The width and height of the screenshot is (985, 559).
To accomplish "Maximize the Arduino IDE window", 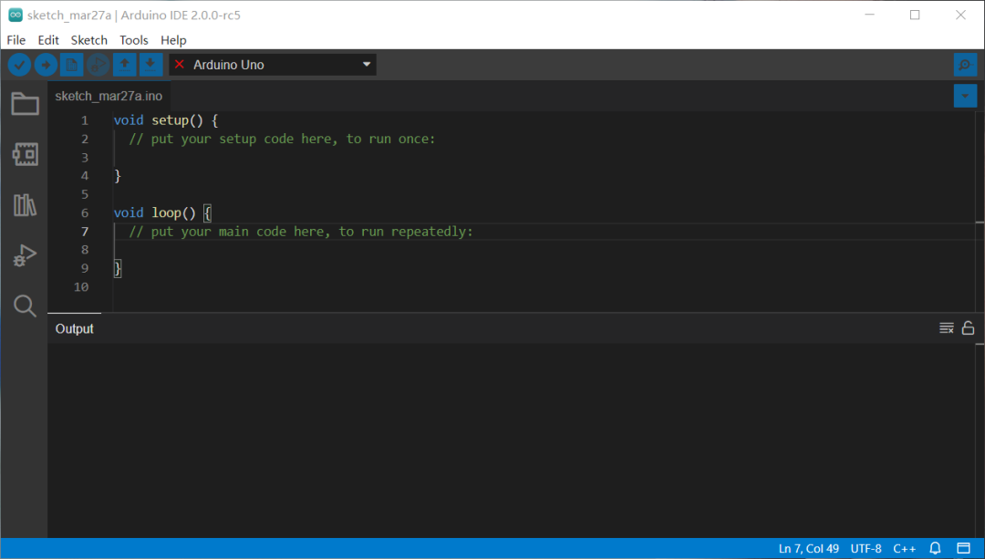I will (x=915, y=16).
